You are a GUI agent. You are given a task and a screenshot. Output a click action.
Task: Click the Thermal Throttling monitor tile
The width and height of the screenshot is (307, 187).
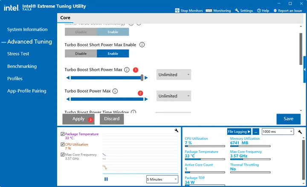[250, 168]
